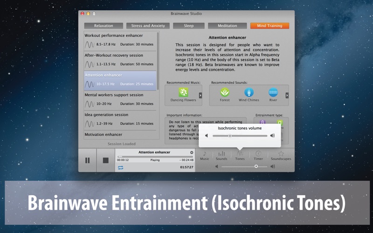Open the Music panel icon
The image size is (373, 233).
pyautogui.click(x=205, y=154)
